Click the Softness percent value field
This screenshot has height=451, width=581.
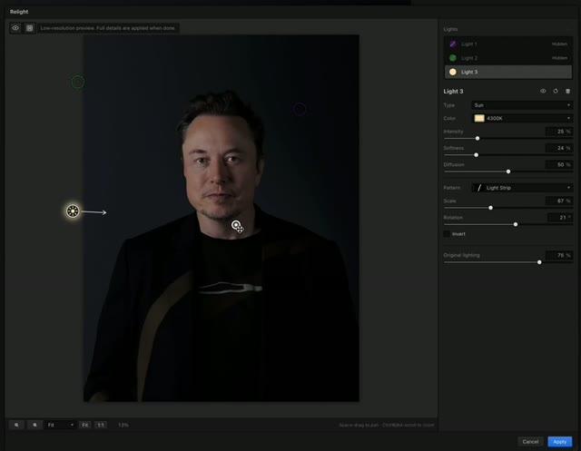coord(559,148)
